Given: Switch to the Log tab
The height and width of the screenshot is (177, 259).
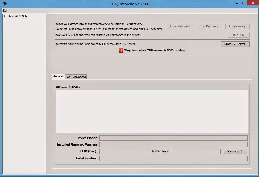Looking at the screenshot, I should [x=68, y=77].
